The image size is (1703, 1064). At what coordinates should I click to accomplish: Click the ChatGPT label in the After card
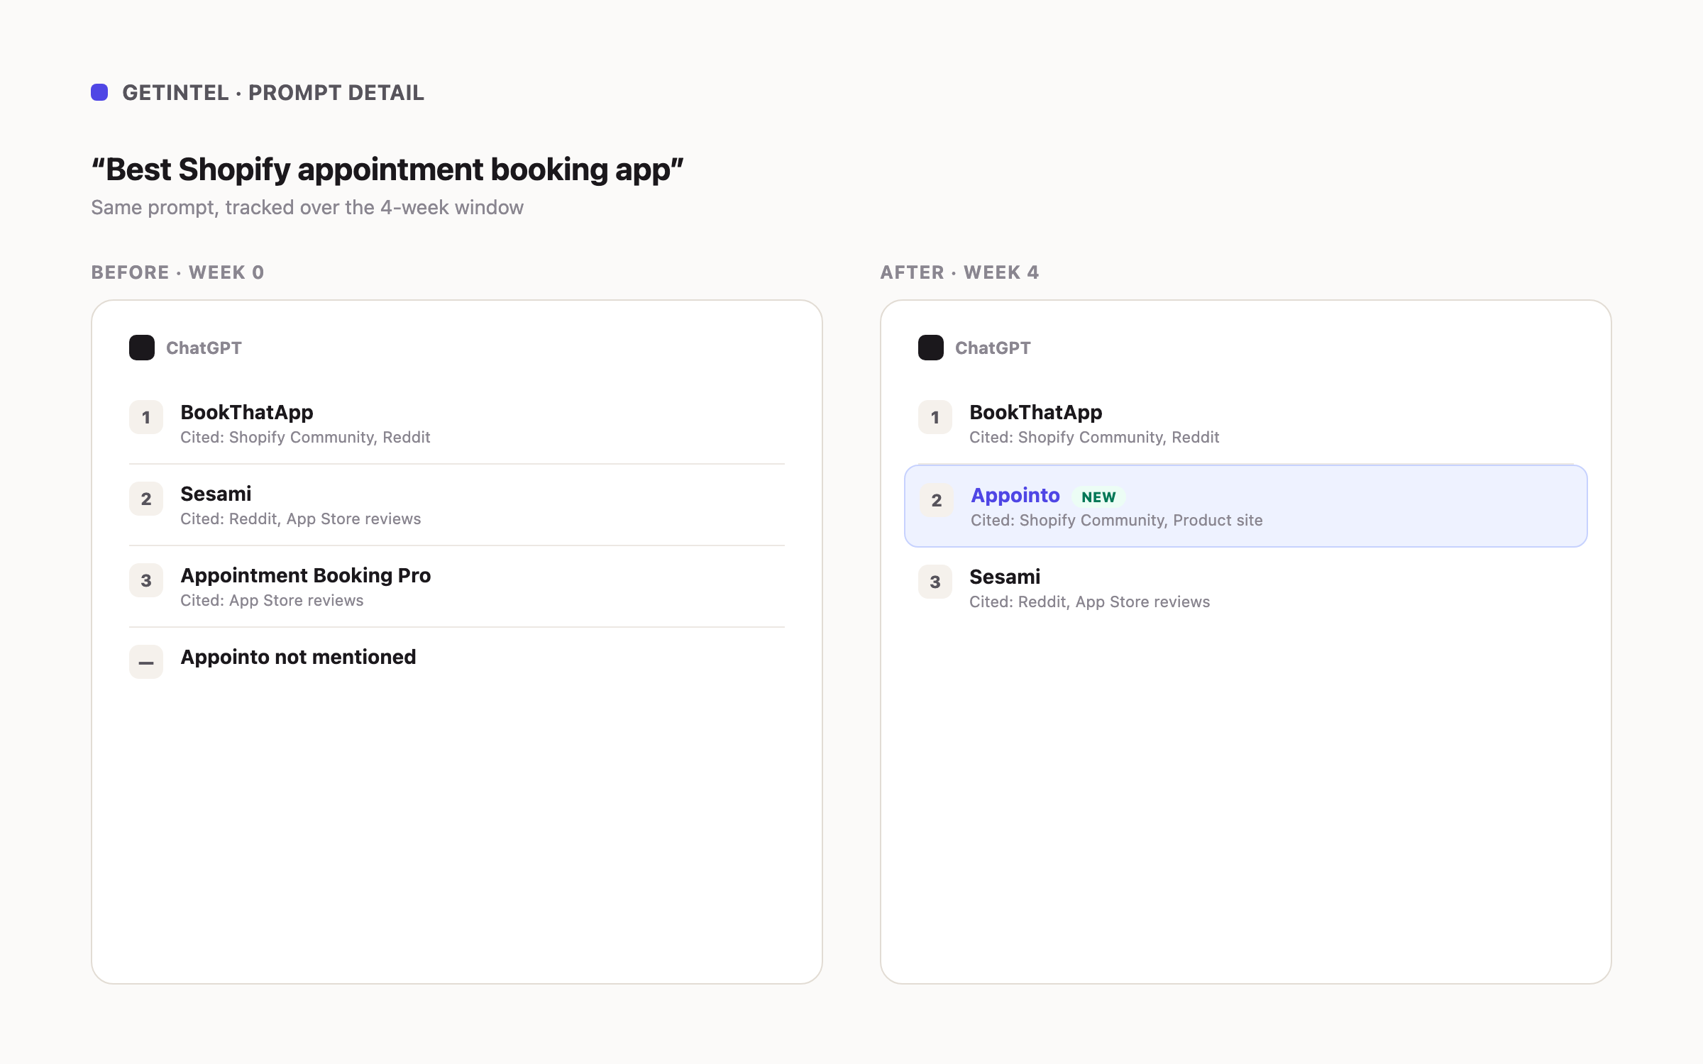point(993,348)
